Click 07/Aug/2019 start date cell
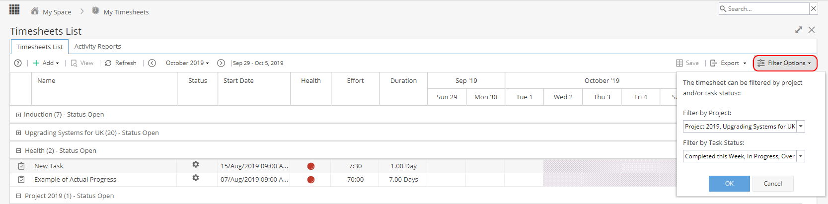The width and height of the screenshot is (828, 204). click(x=254, y=180)
